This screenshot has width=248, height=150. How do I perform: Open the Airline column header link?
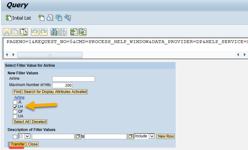pos(19,97)
